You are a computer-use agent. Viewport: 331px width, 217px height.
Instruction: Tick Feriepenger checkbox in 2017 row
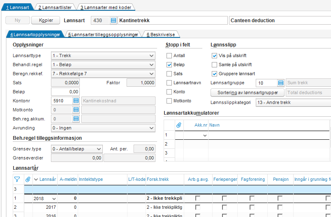tap(225, 207)
